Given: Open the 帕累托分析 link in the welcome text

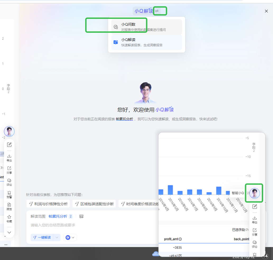Looking at the screenshot, I should (124, 119).
